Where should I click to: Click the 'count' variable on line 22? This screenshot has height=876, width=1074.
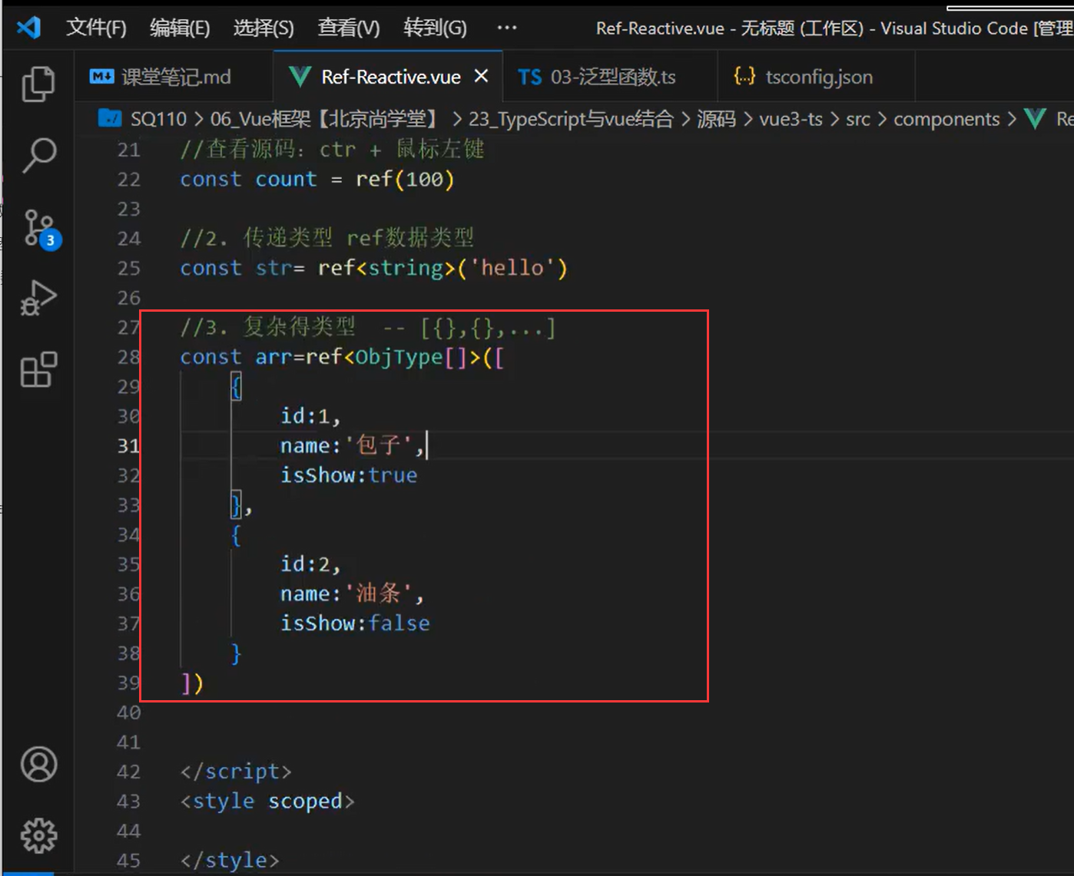click(x=286, y=180)
